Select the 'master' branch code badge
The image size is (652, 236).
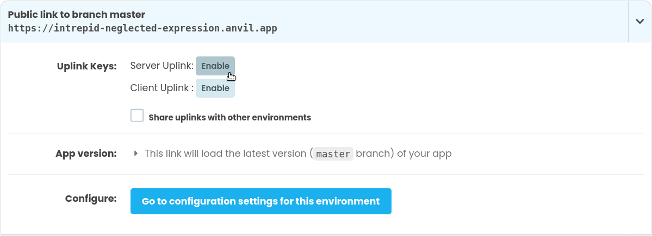pos(333,154)
